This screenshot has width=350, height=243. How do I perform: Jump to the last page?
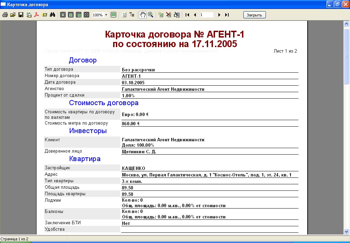[227, 15]
